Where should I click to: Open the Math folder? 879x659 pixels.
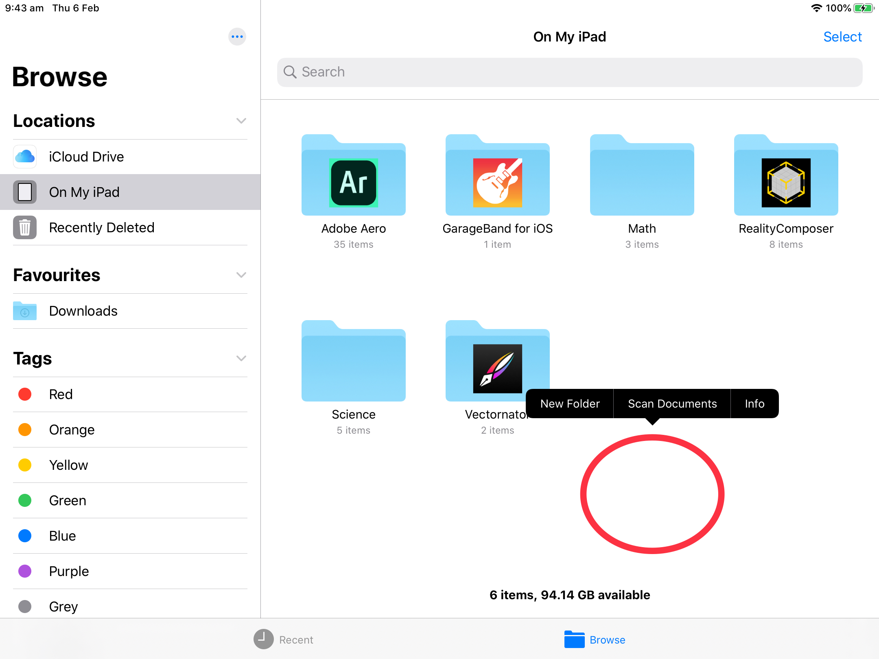click(x=642, y=175)
